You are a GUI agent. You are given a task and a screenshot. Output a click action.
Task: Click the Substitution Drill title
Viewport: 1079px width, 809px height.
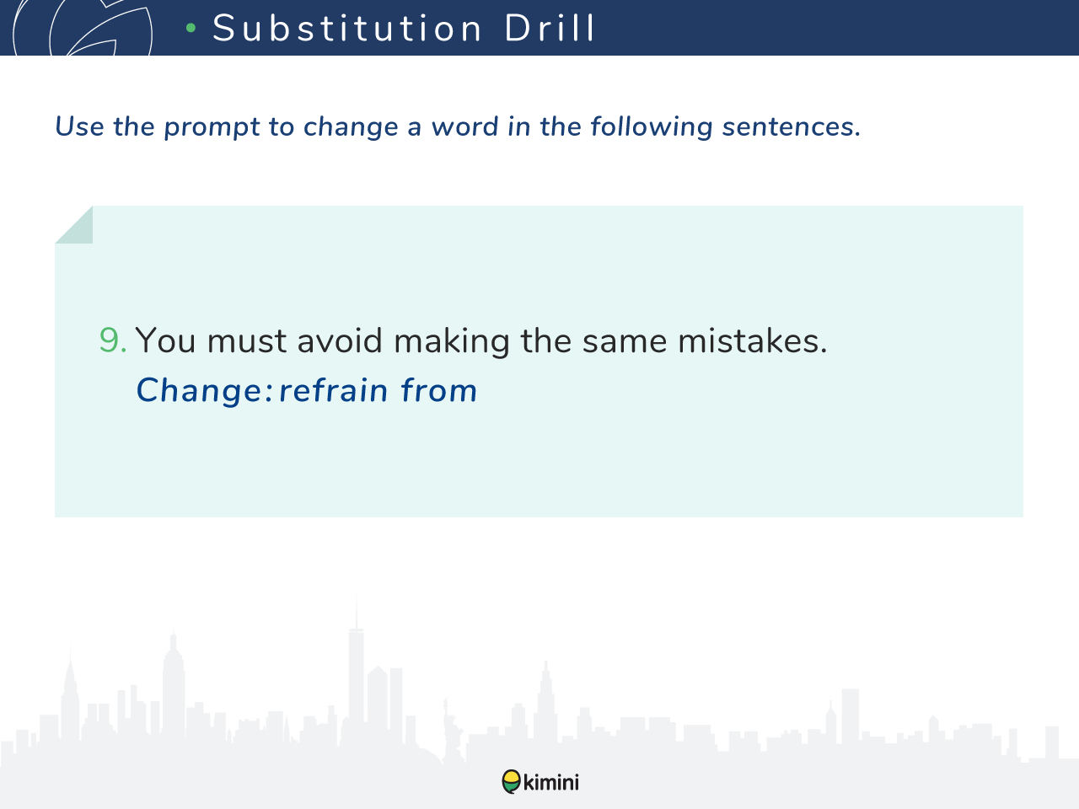404,28
